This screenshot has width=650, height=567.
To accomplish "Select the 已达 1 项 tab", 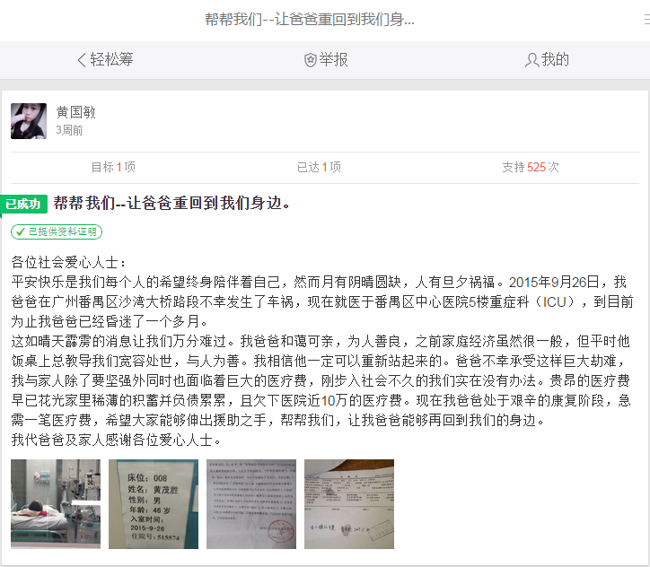I will (x=319, y=168).
